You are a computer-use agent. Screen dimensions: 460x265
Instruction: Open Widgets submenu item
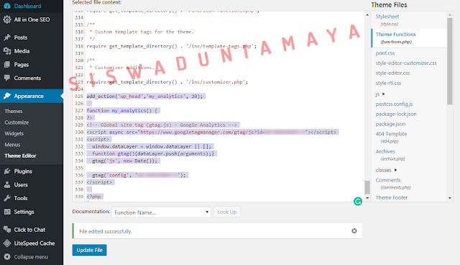14,133
